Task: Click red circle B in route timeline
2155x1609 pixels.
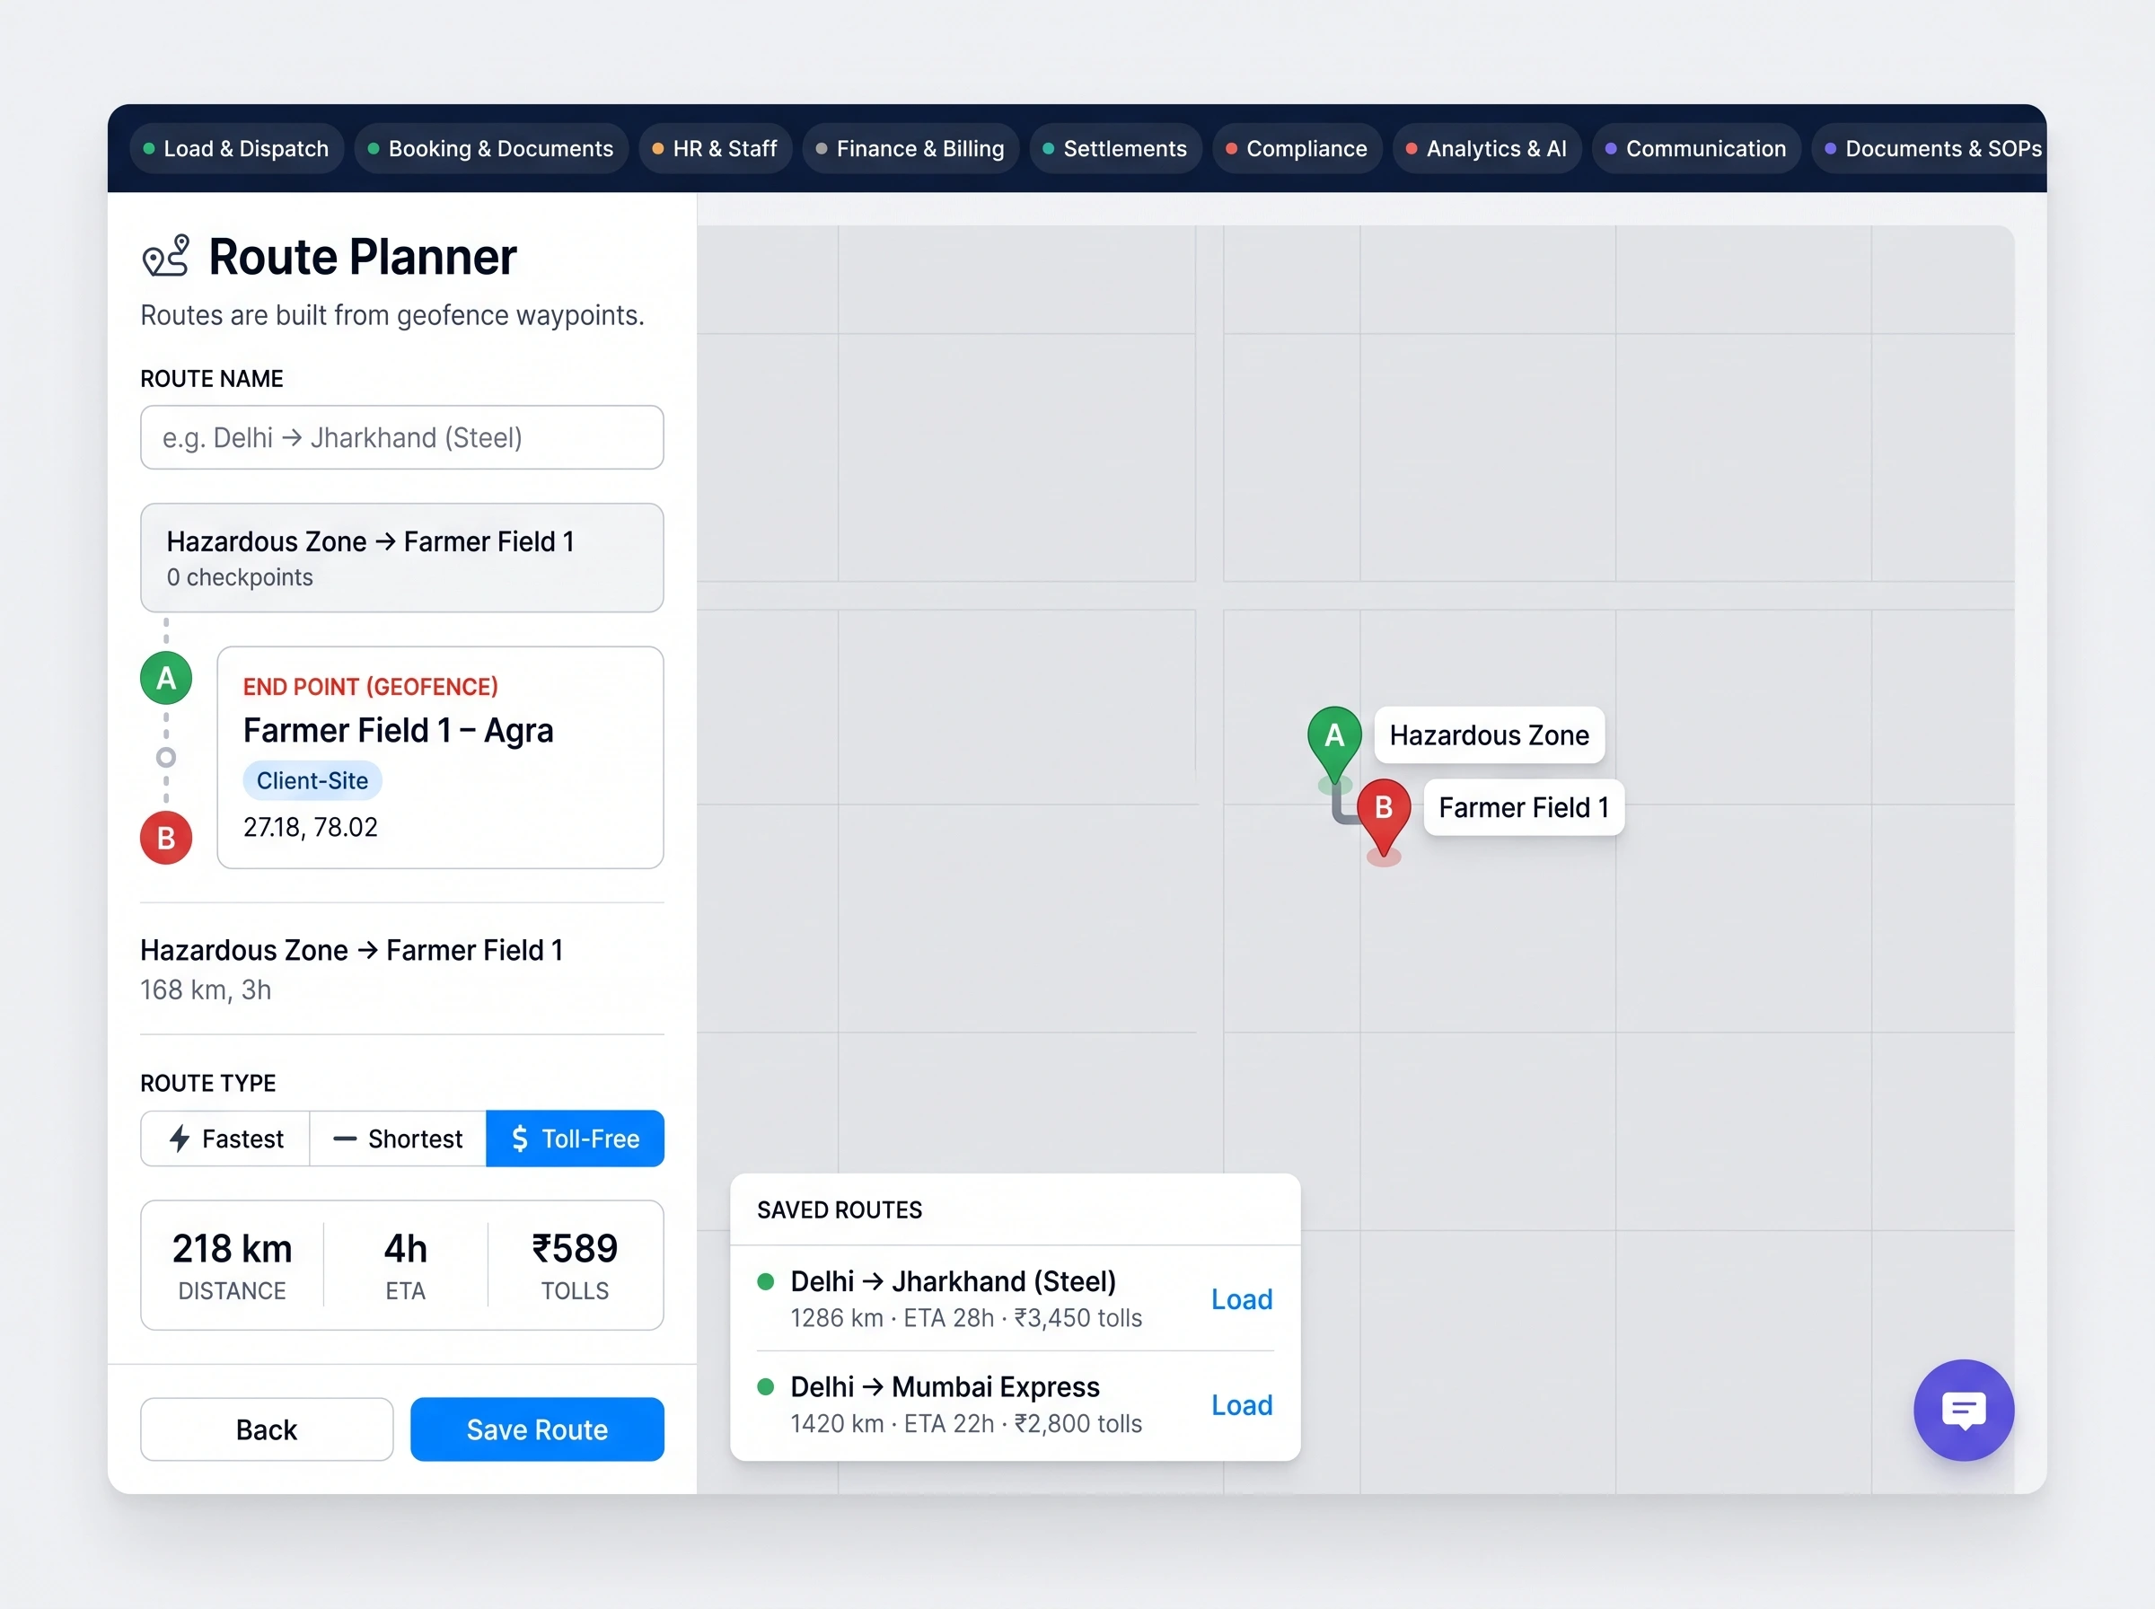Action: (x=165, y=838)
